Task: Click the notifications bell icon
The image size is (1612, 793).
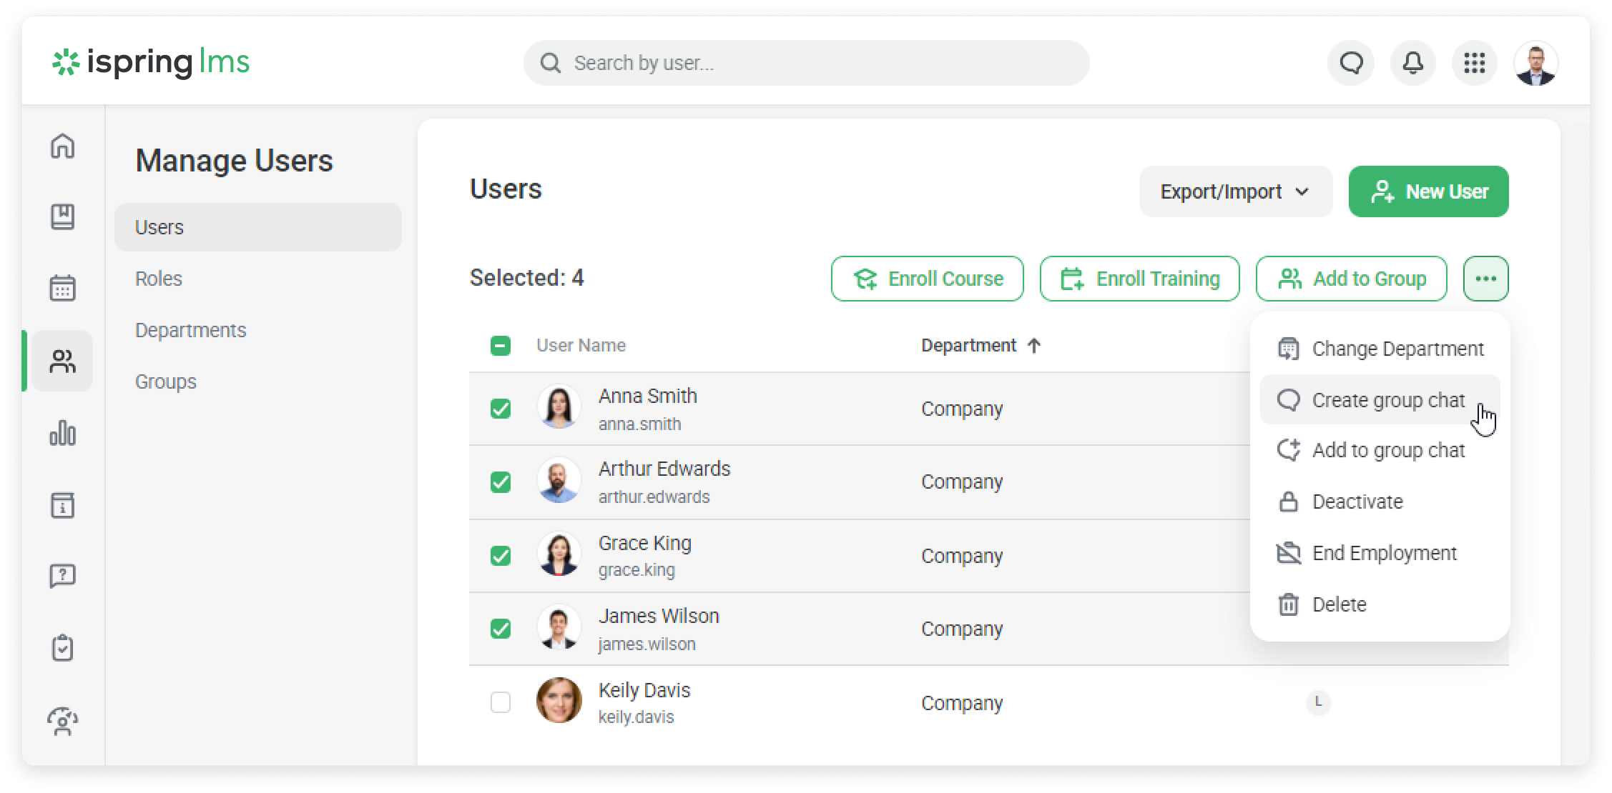Action: click(1412, 63)
